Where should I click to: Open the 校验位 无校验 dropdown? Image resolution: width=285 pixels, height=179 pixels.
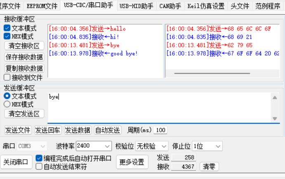point(152,146)
